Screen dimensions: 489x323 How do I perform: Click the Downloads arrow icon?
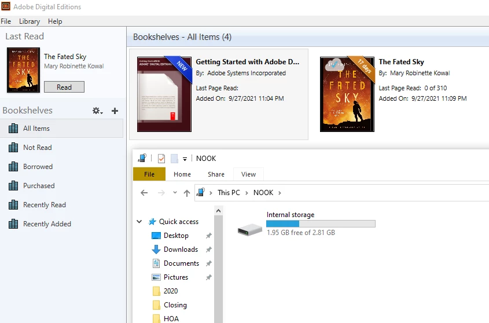pos(156,249)
